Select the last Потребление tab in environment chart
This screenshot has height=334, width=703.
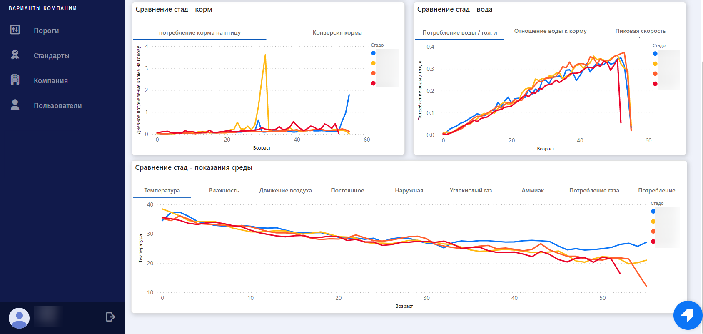(657, 190)
